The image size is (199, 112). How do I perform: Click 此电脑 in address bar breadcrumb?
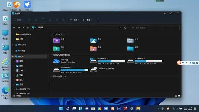pyautogui.click(x=40, y=28)
